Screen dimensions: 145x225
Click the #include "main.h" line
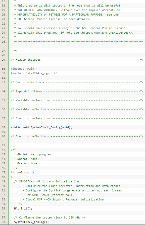[25, 69]
